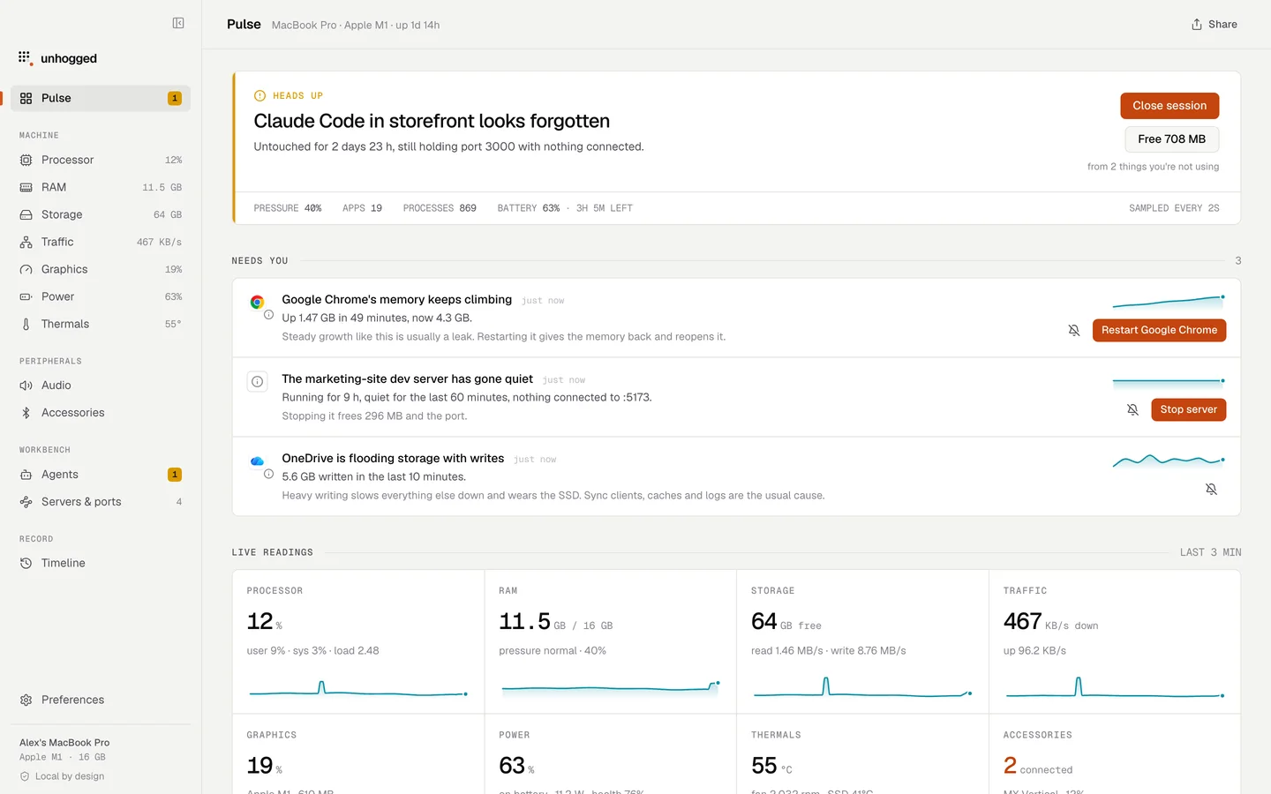Mute the Google Chrome memory alert
The width and height of the screenshot is (1271, 794).
(x=1074, y=330)
